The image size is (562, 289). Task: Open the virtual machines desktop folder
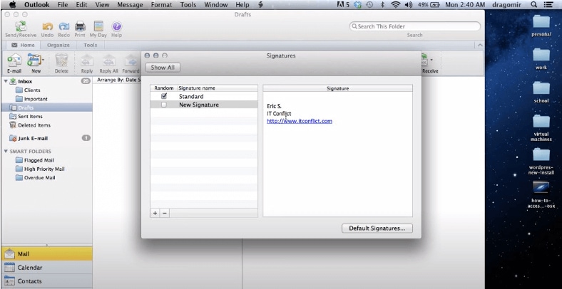pyautogui.click(x=541, y=122)
